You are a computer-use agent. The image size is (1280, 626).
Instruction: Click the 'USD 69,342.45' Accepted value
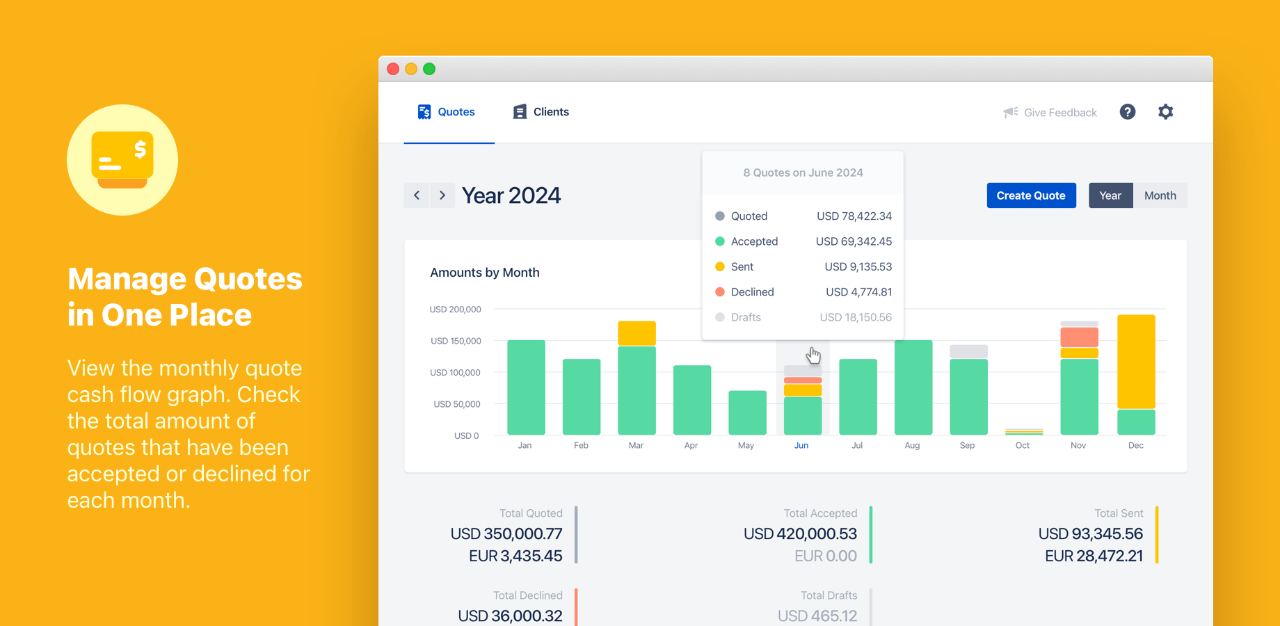click(x=854, y=241)
